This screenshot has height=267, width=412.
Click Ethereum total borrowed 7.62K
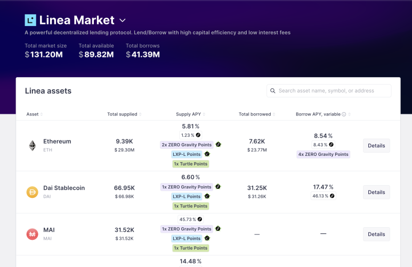click(257, 141)
